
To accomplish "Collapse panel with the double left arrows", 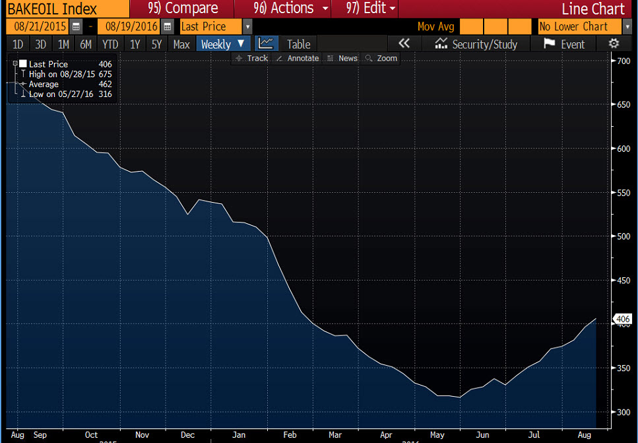I will [x=404, y=44].
